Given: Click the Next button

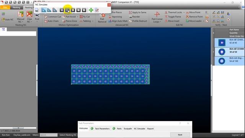Looking at the screenshot, I should (180, 135).
